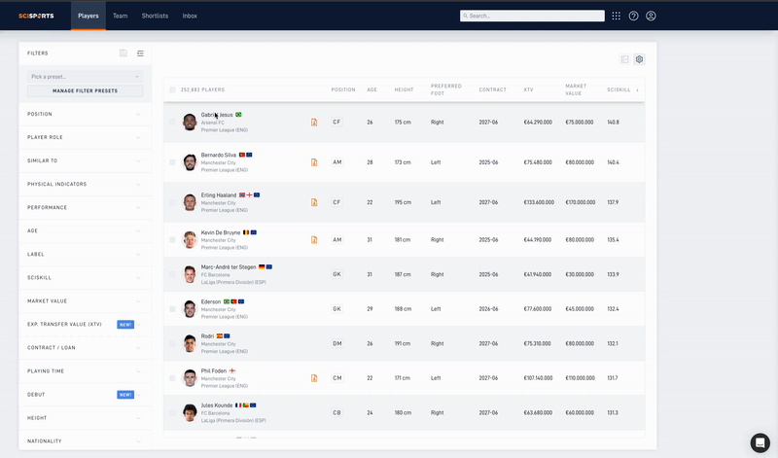Open the Shortlists tab
The height and width of the screenshot is (458, 778).
point(155,16)
